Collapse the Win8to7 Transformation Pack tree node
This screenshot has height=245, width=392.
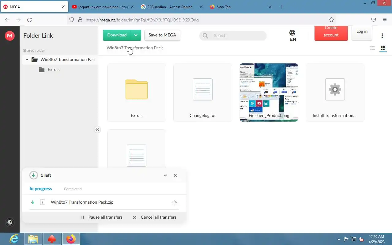click(x=27, y=60)
